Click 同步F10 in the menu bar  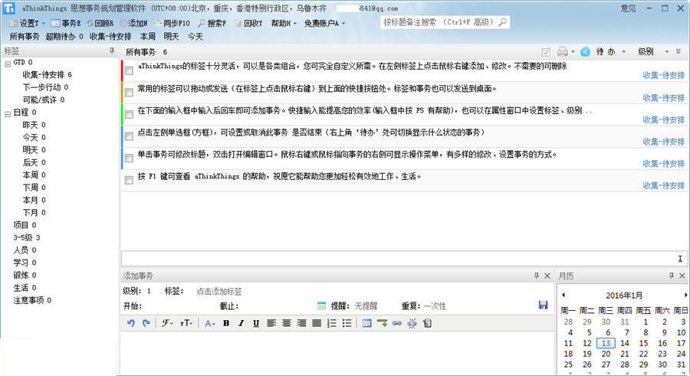pos(172,23)
